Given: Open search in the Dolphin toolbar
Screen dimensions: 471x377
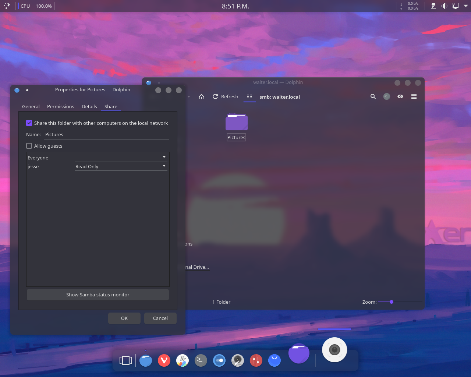Looking at the screenshot, I should click(373, 96).
